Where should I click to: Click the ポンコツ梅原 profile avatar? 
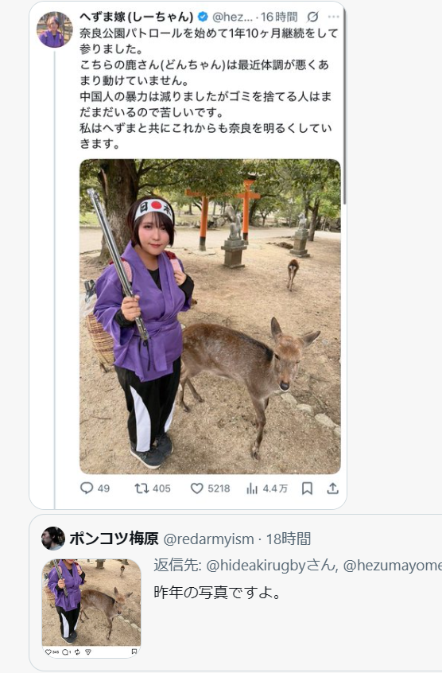click(x=53, y=539)
